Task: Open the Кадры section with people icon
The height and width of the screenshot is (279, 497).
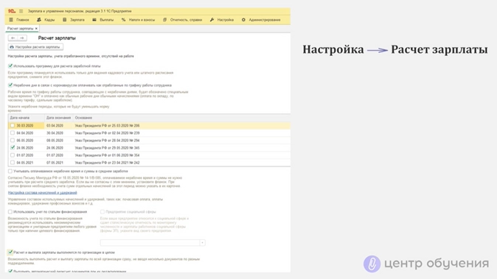Action: [46, 20]
